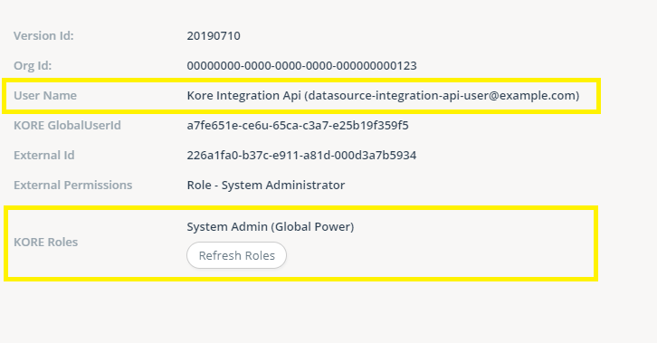Select the Role - System Administrator text
657x343 pixels.
pos(266,185)
